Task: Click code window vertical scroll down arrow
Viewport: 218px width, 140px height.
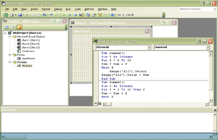Action: tap(211, 100)
